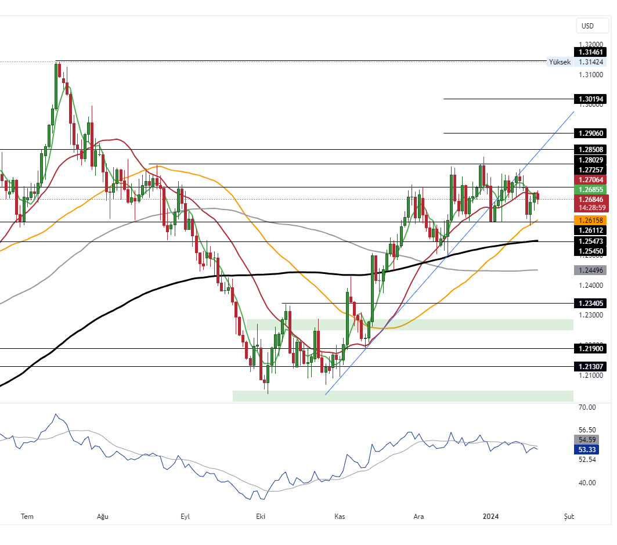This screenshot has height=545, width=617.
Task: Click the 2024 label on time axis
Action: [491, 516]
